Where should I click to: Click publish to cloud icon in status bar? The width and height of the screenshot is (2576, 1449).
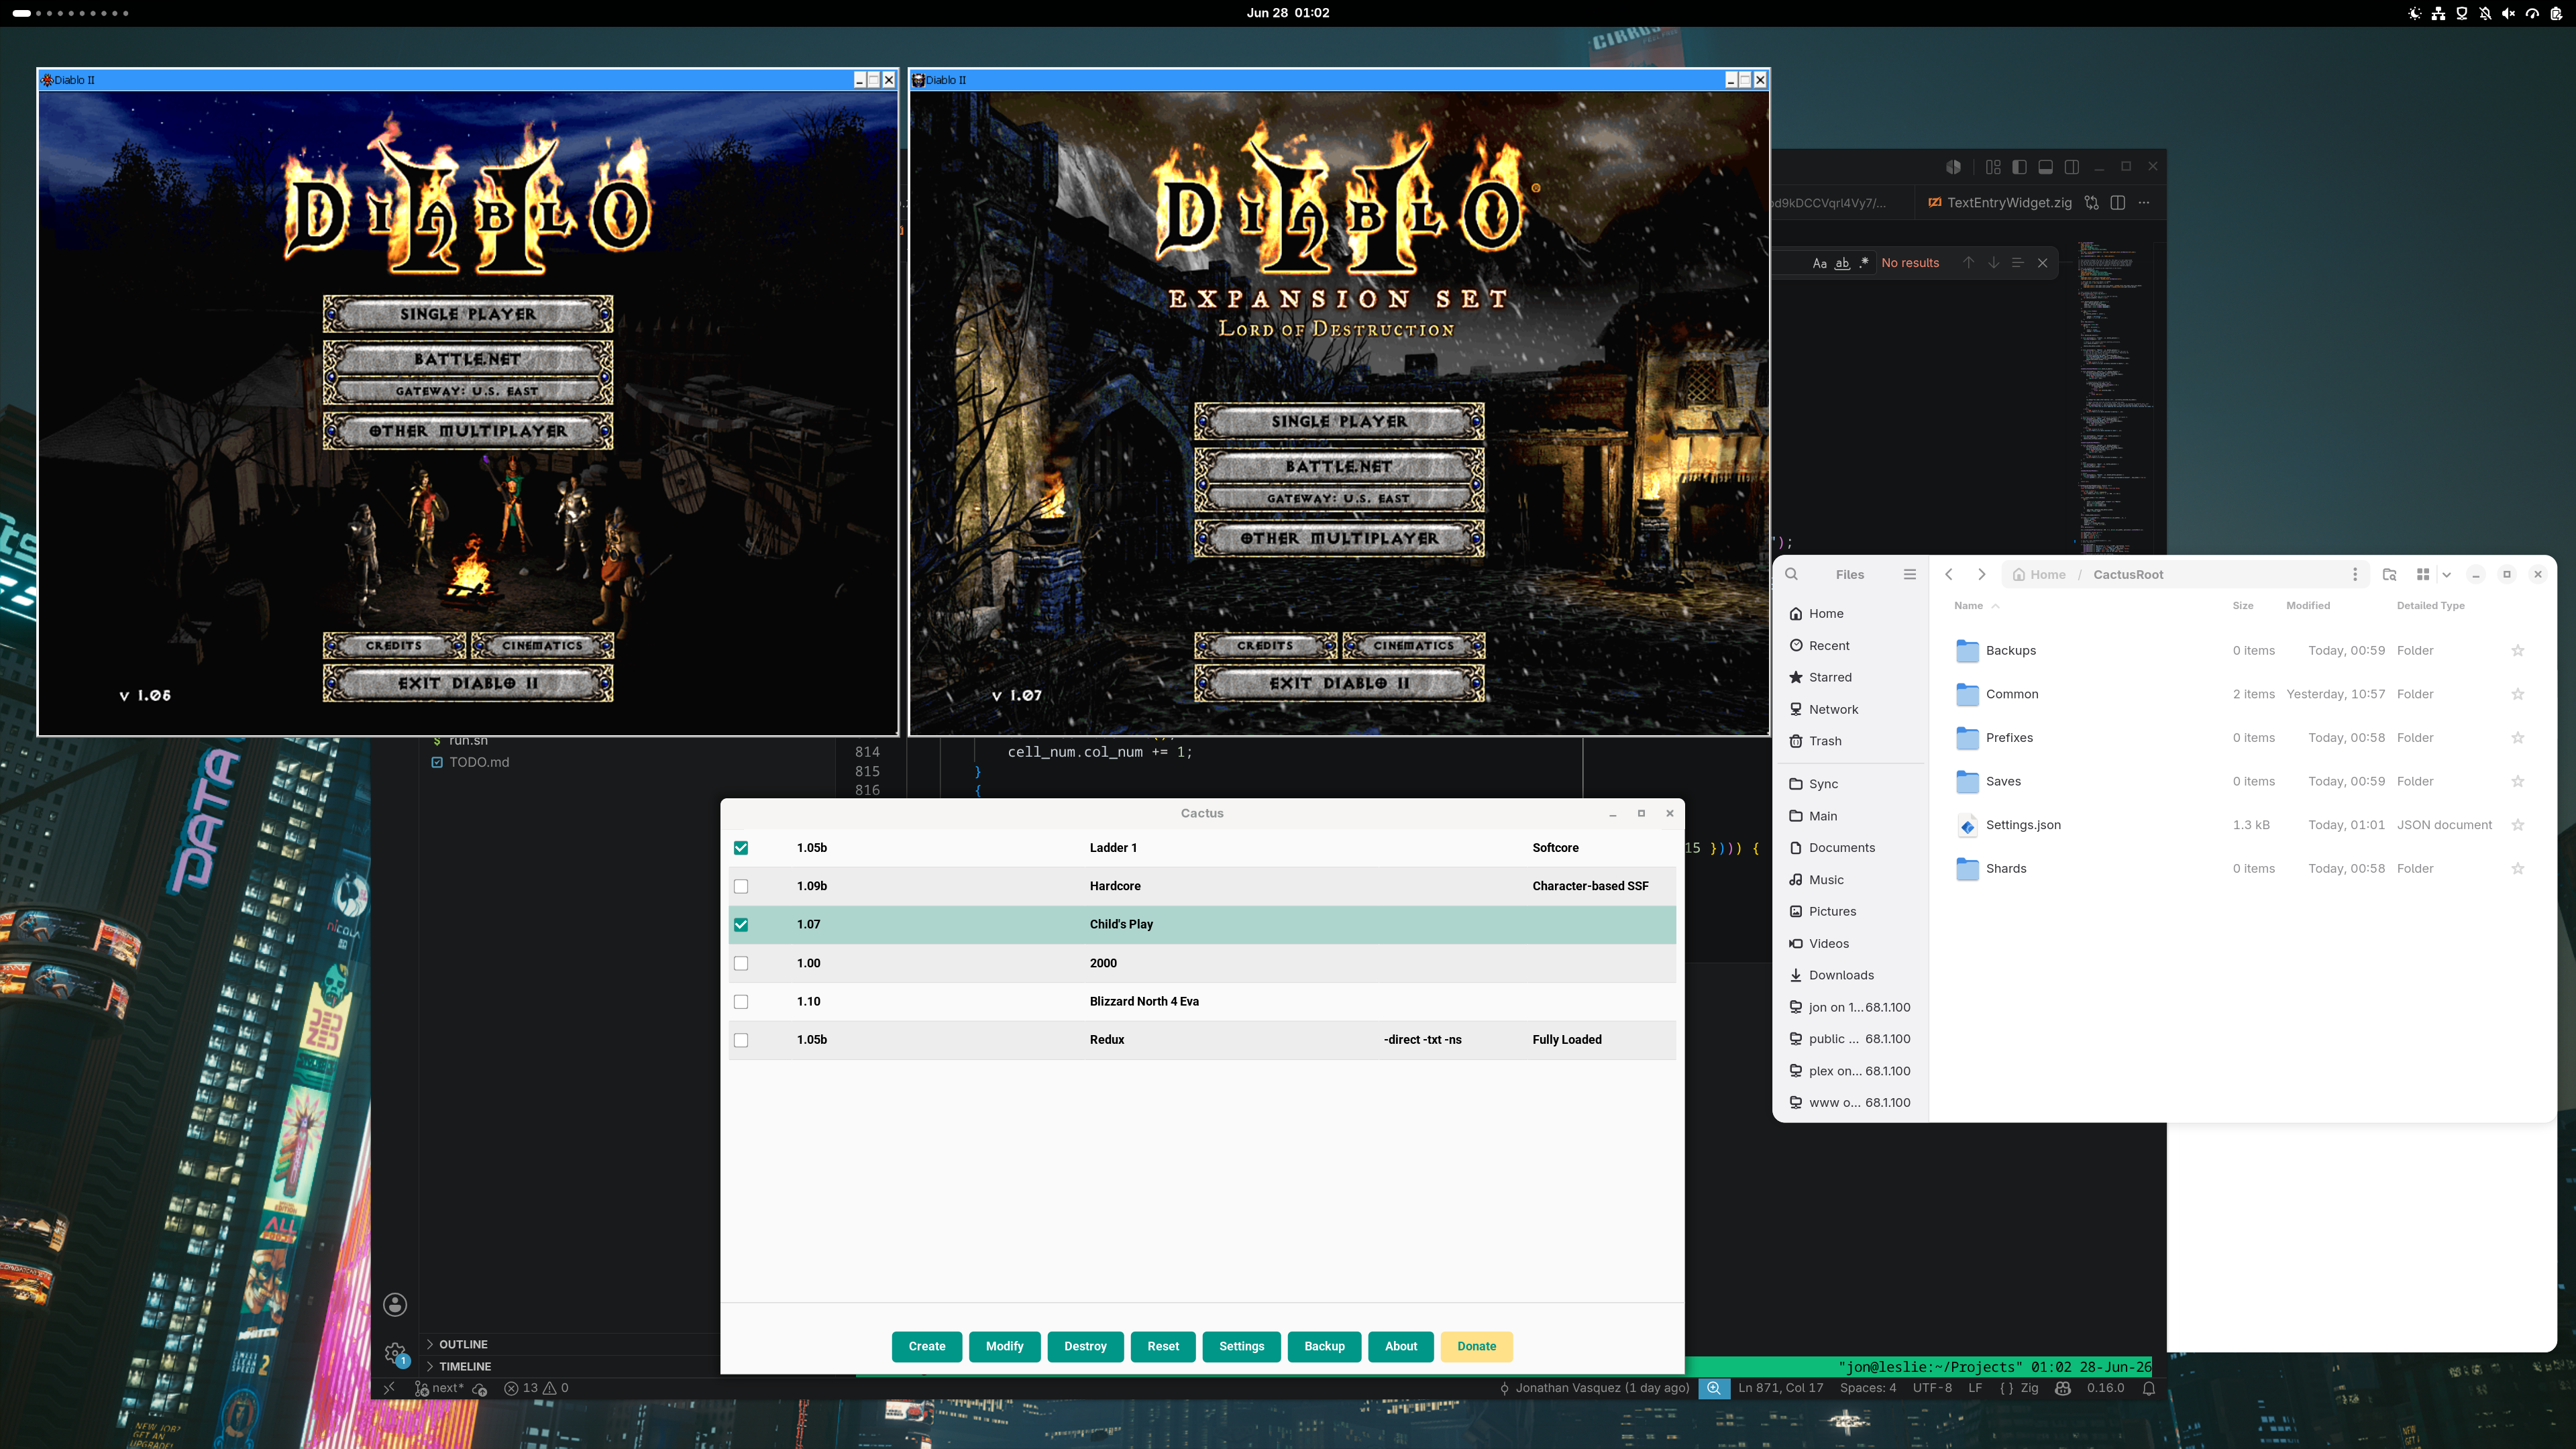[480, 1388]
